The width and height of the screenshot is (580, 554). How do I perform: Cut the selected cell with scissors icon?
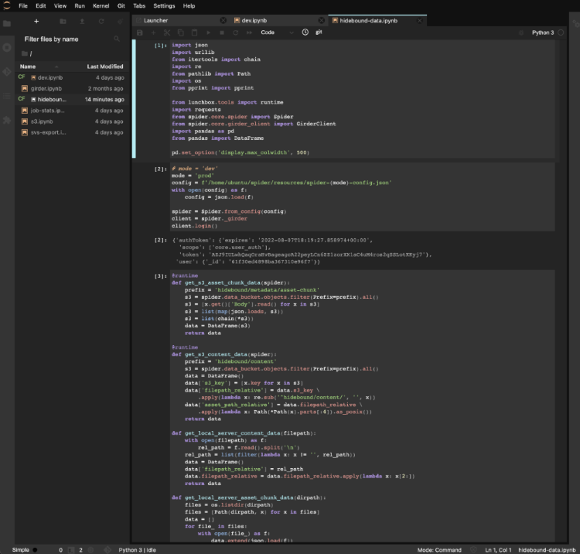click(167, 32)
